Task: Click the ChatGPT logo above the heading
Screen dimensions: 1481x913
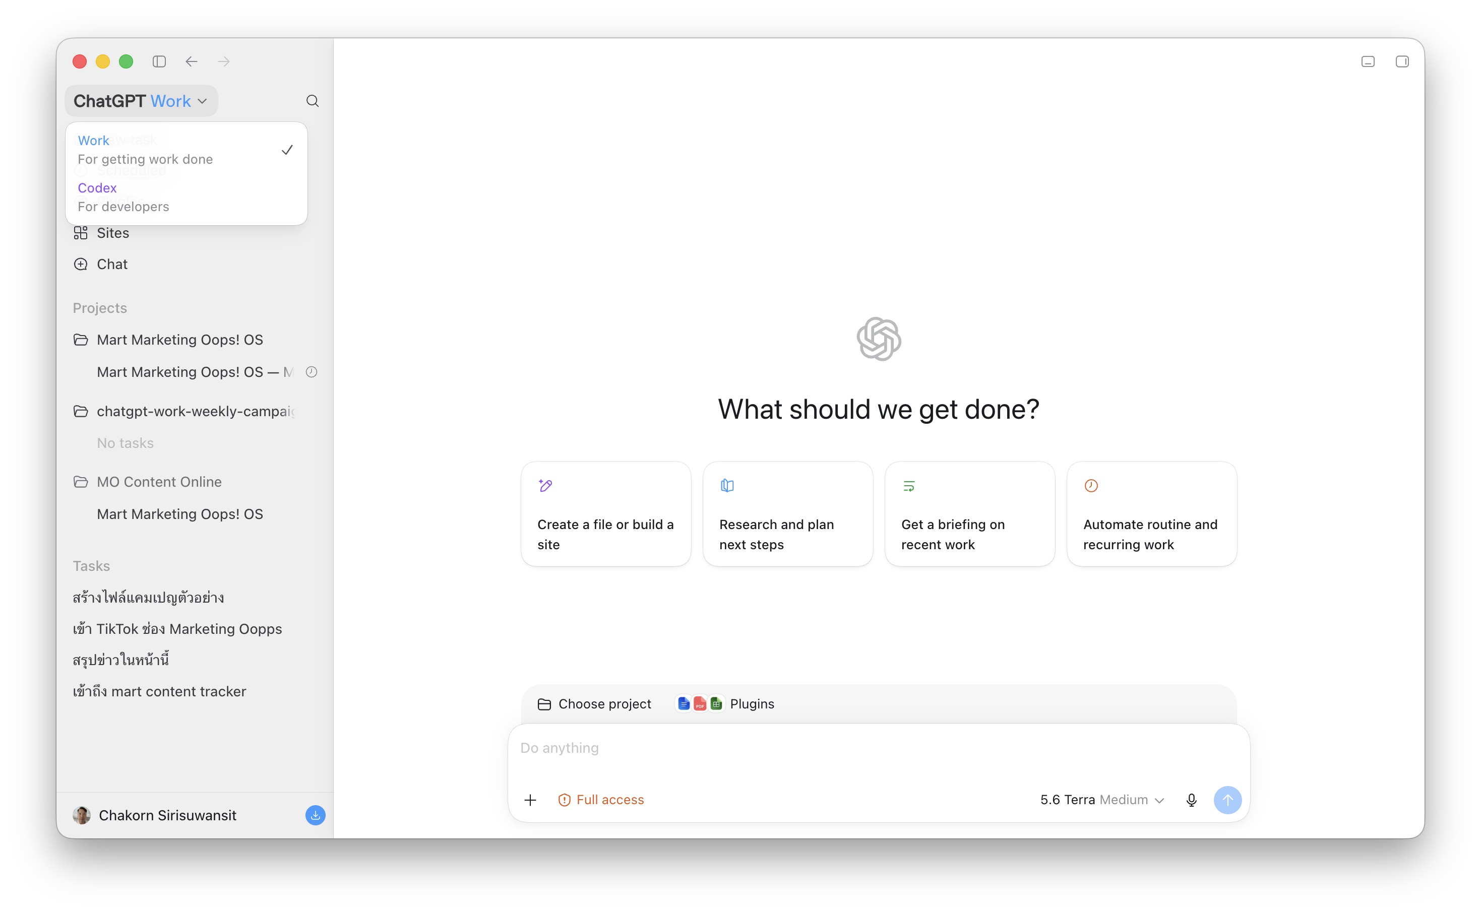Action: click(879, 339)
